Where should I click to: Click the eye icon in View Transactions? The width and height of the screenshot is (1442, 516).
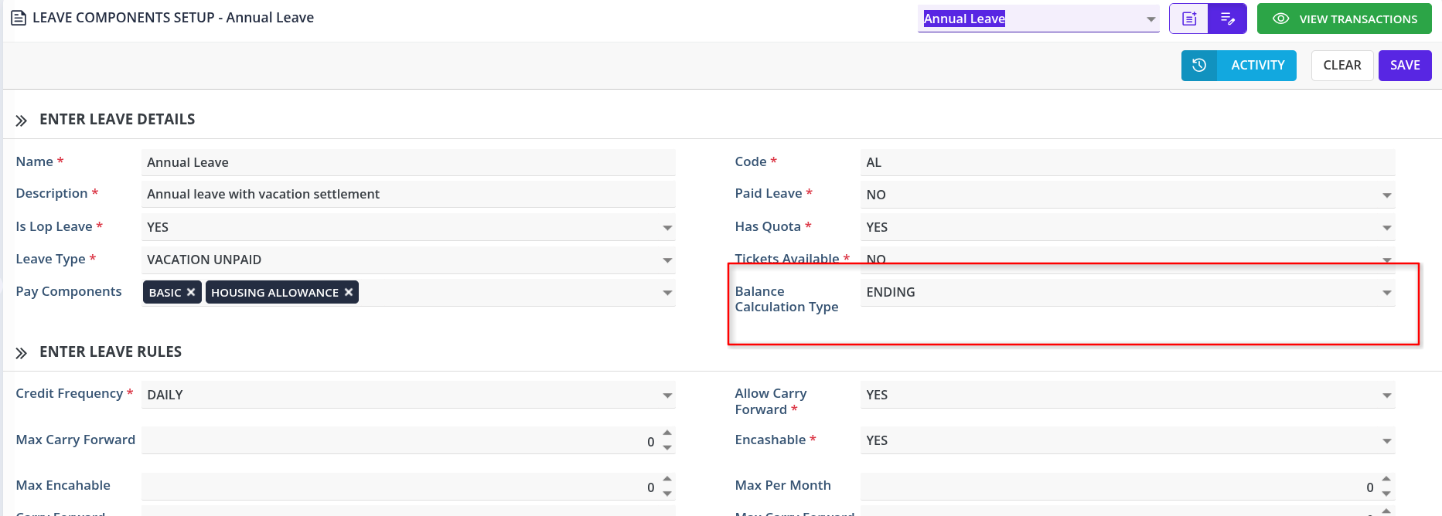pos(1280,19)
